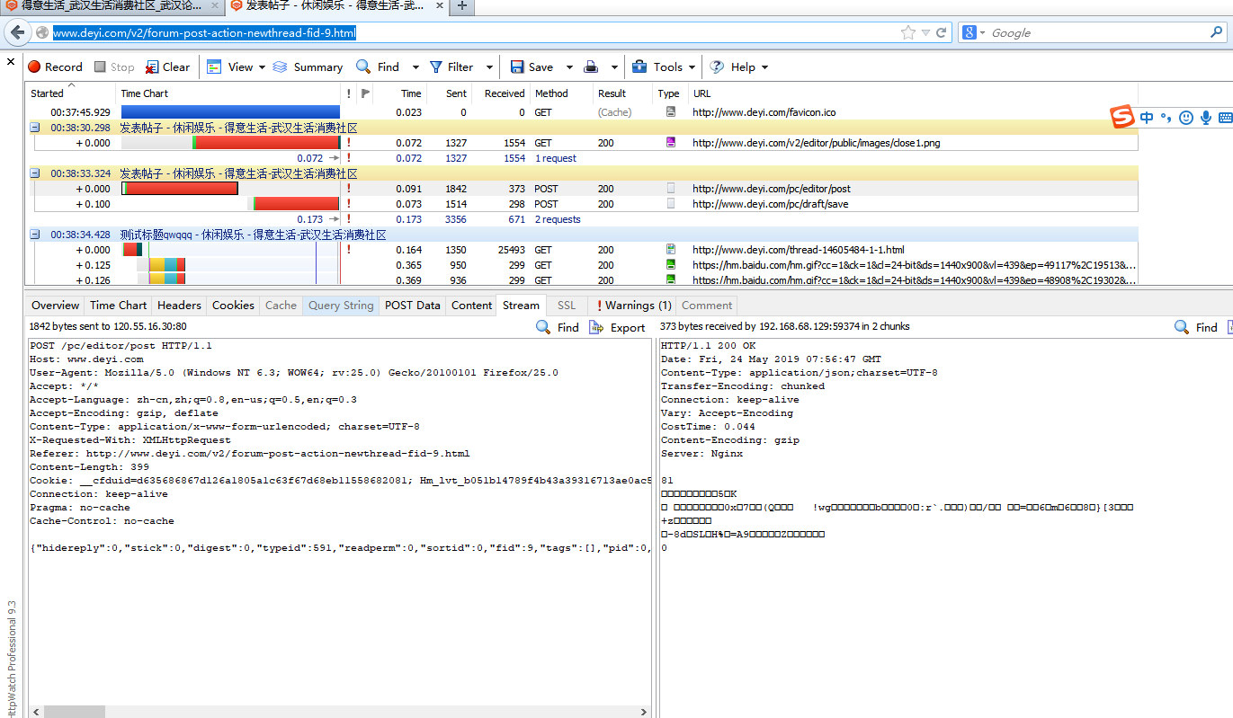
Task: Open the Summary view in the toolbar
Action: click(x=308, y=66)
